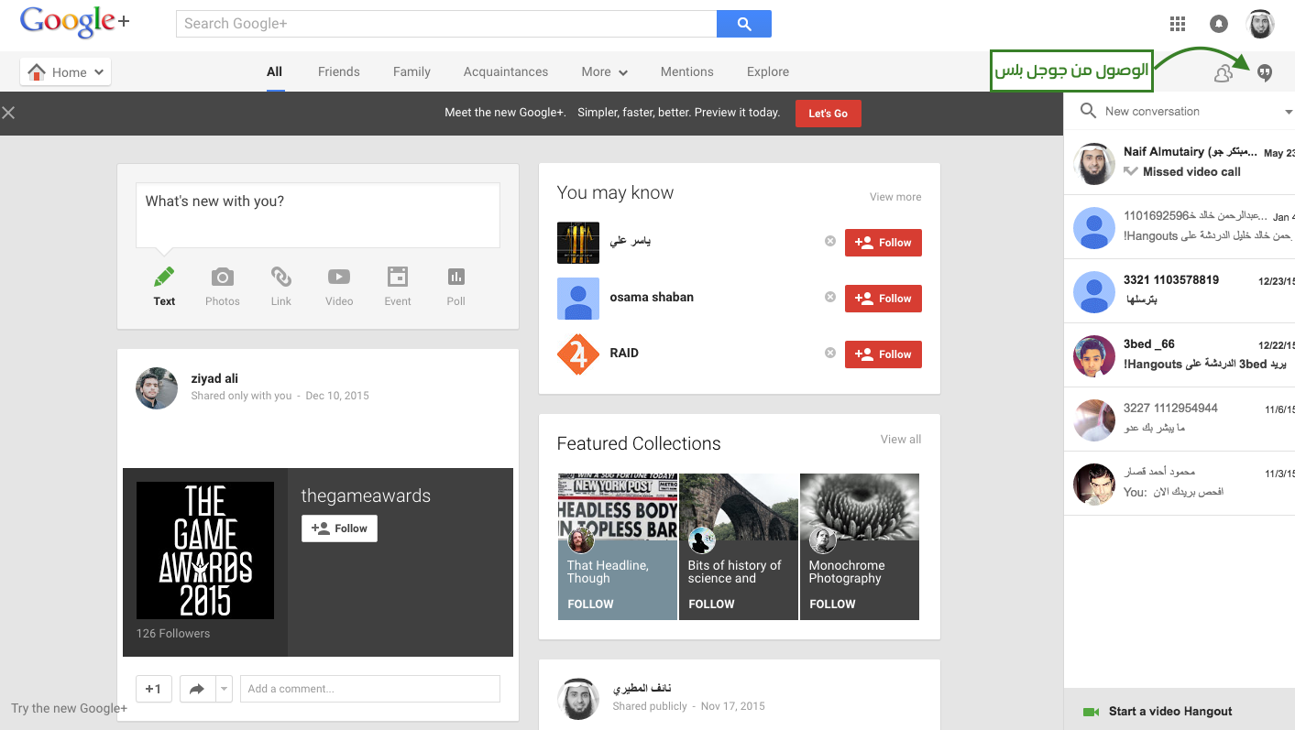Dismiss the ياسر علي suggestion
This screenshot has width=1295, height=730.
[x=829, y=241]
